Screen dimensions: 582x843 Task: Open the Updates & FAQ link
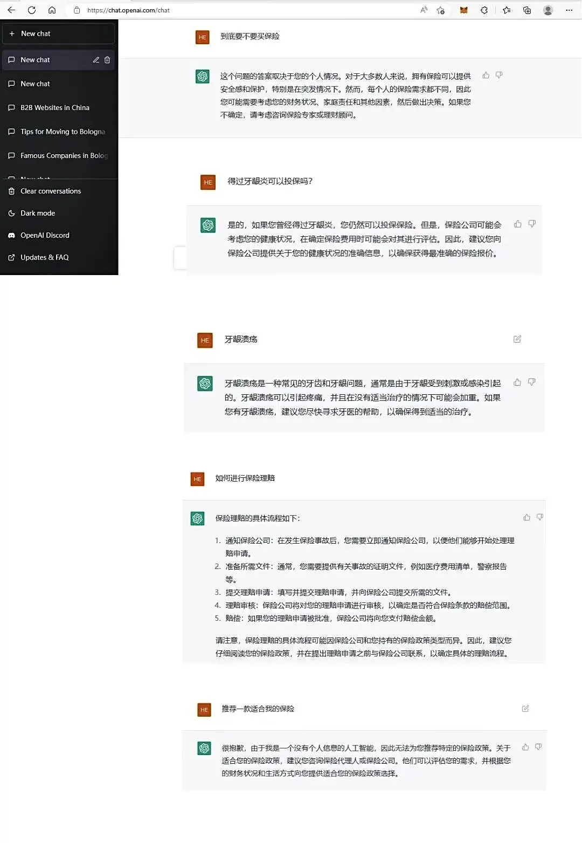click(x=44, y=257)
